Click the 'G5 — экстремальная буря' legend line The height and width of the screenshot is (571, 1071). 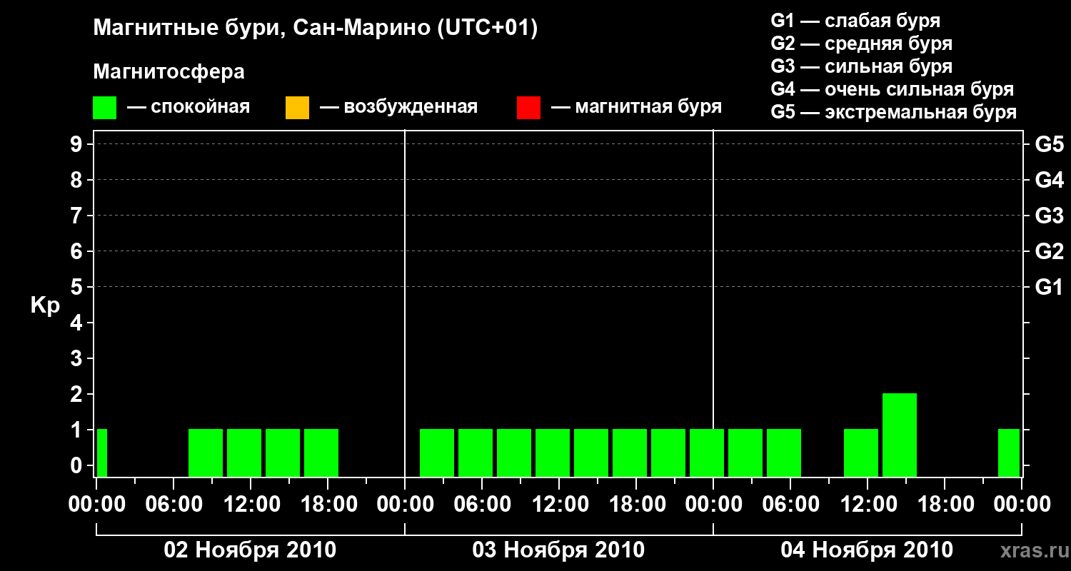[894, 113]
